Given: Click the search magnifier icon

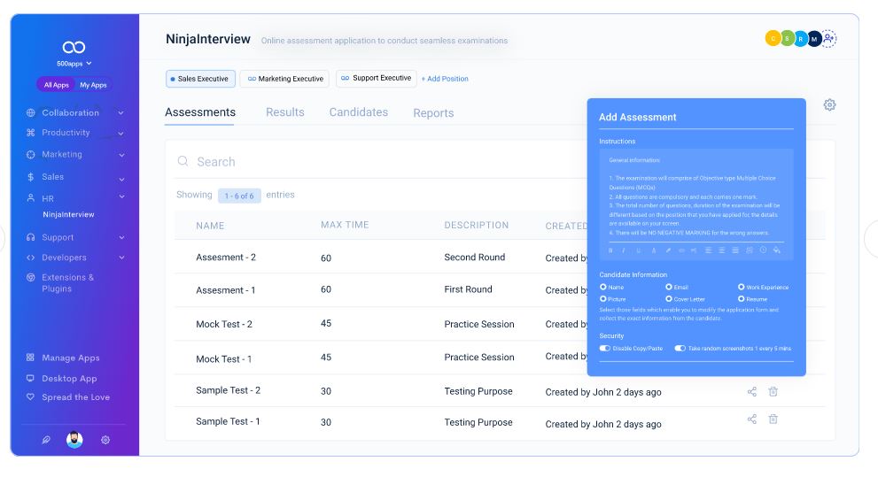Looking at the screenshot, I should (183, 161).
